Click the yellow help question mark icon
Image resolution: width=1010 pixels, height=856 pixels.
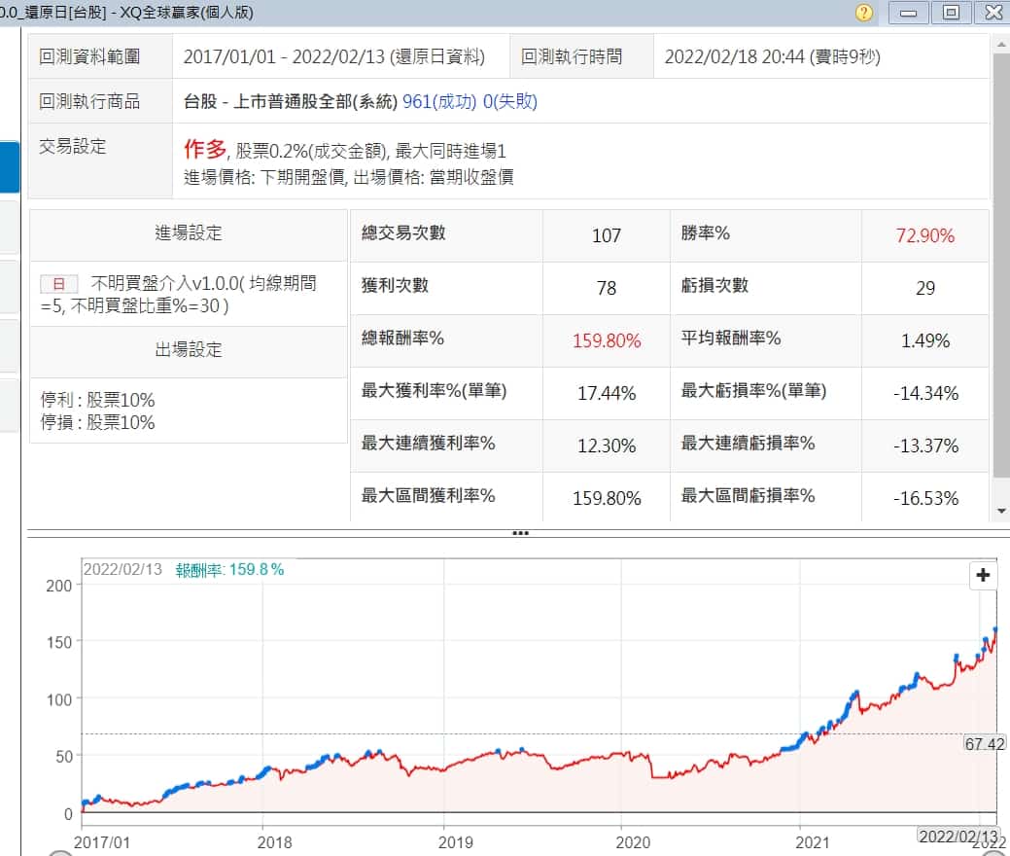pyautogui.click(x=864, y=13)
